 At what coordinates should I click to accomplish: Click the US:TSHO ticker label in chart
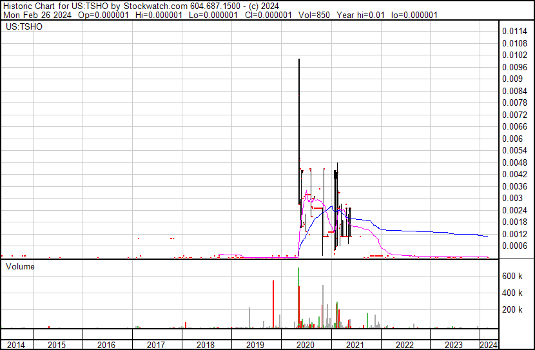pos(24,26)
